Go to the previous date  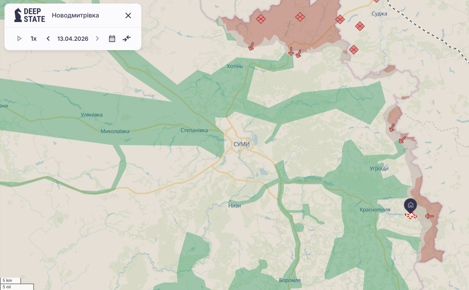pyautogui.click(x=48, y=39)
